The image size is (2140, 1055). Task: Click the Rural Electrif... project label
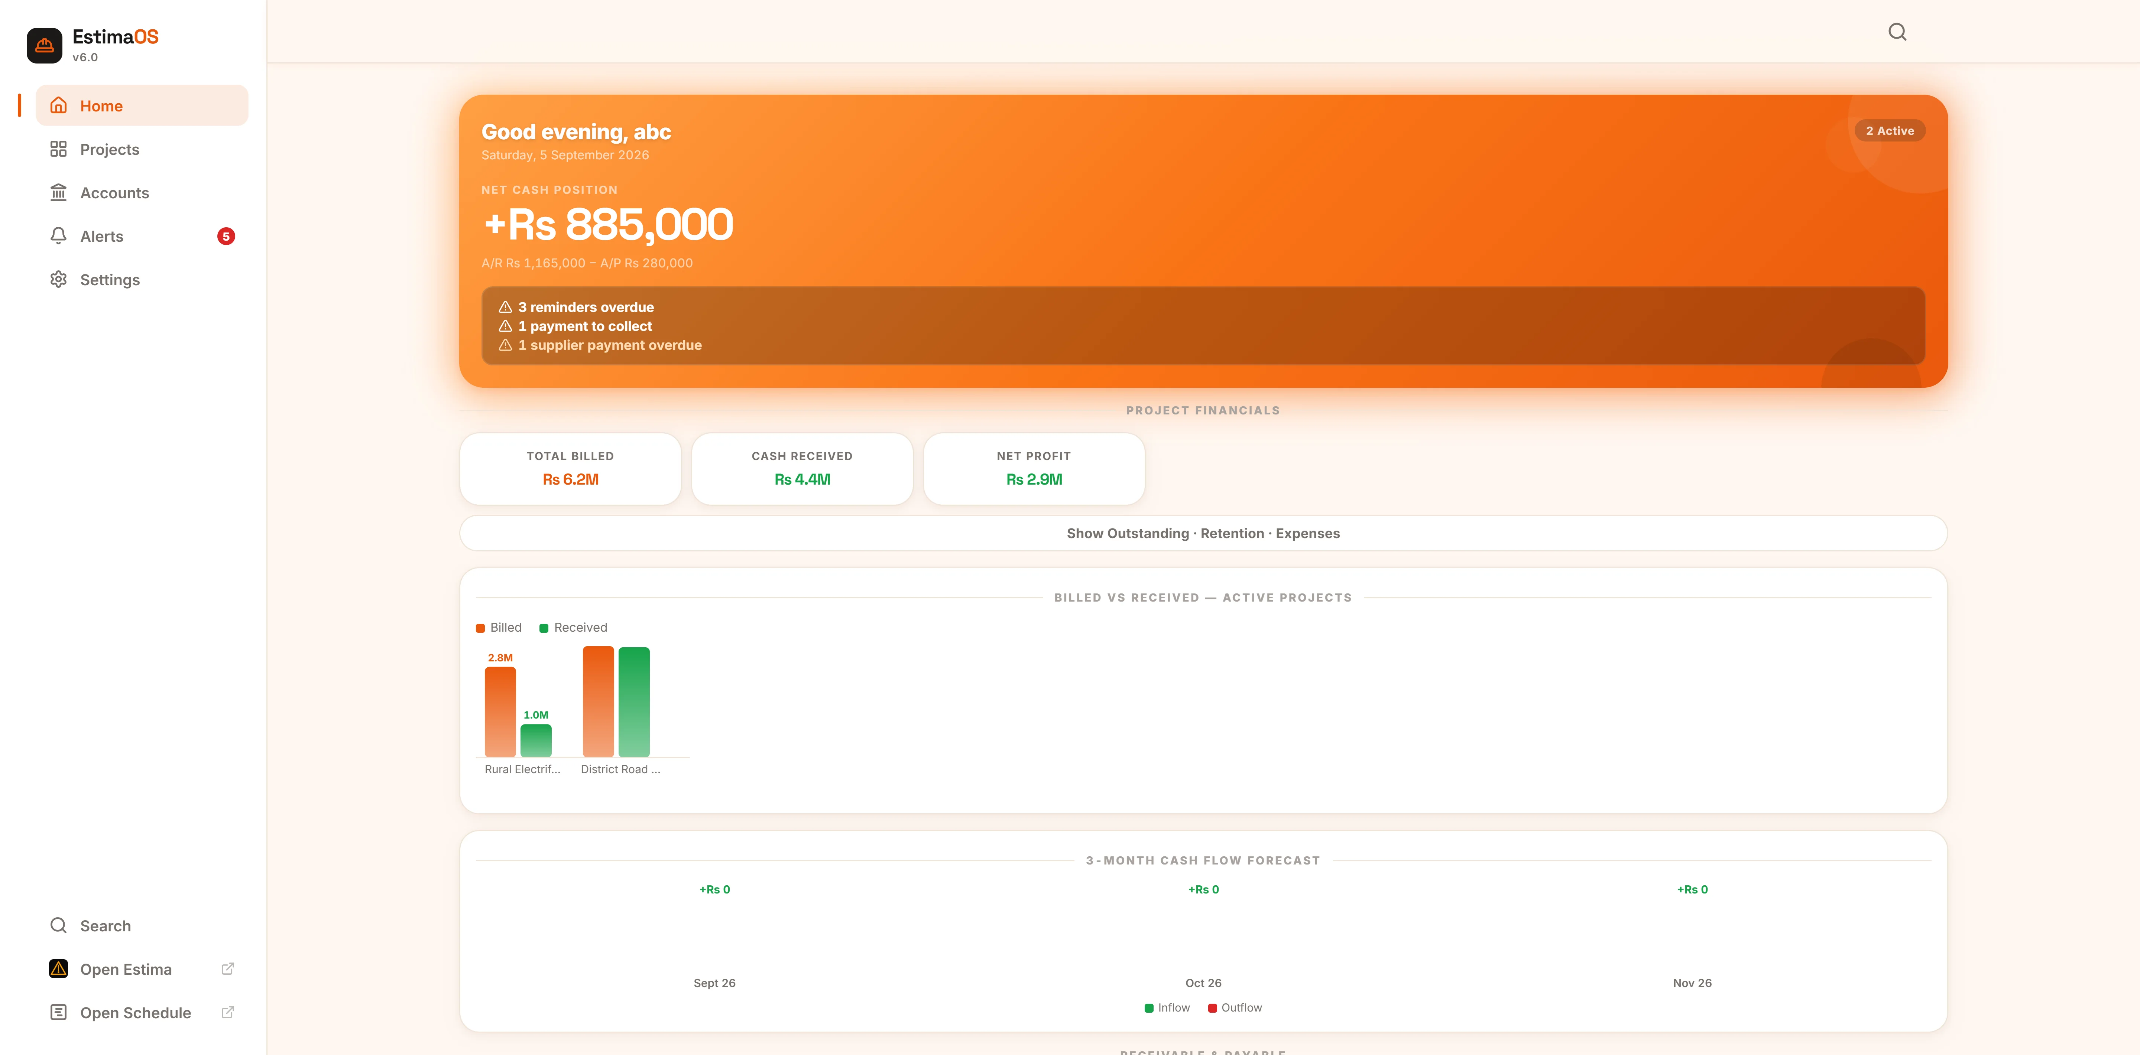(x=522, y=769)
